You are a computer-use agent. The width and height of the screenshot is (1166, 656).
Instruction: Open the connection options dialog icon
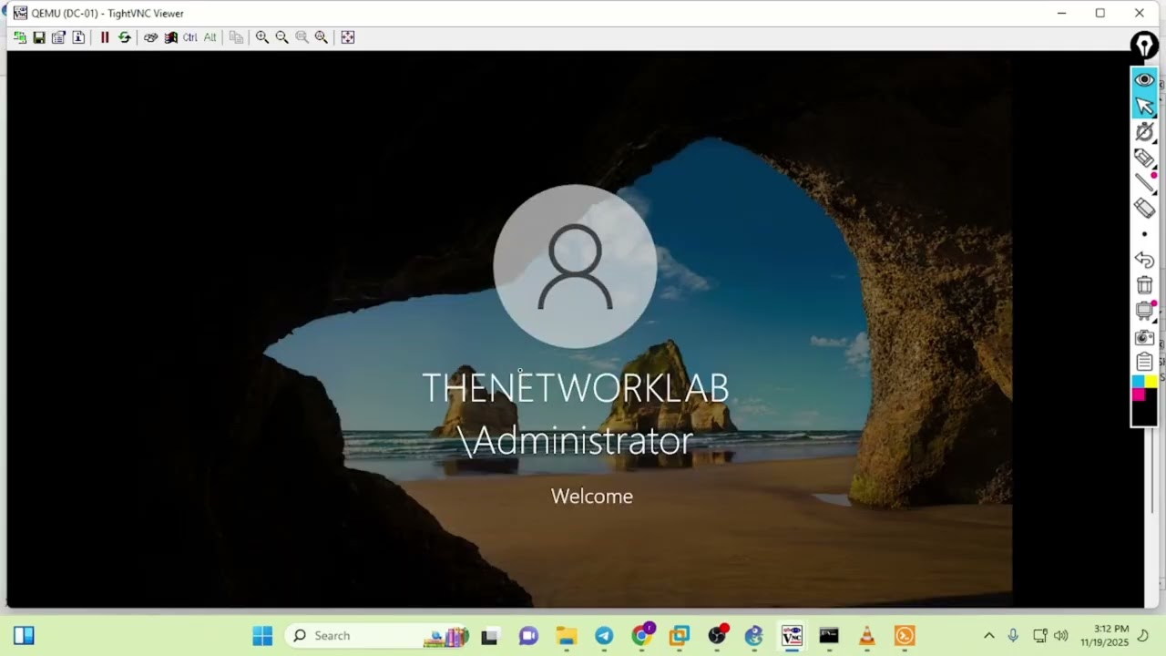click(x=58, y=37)
